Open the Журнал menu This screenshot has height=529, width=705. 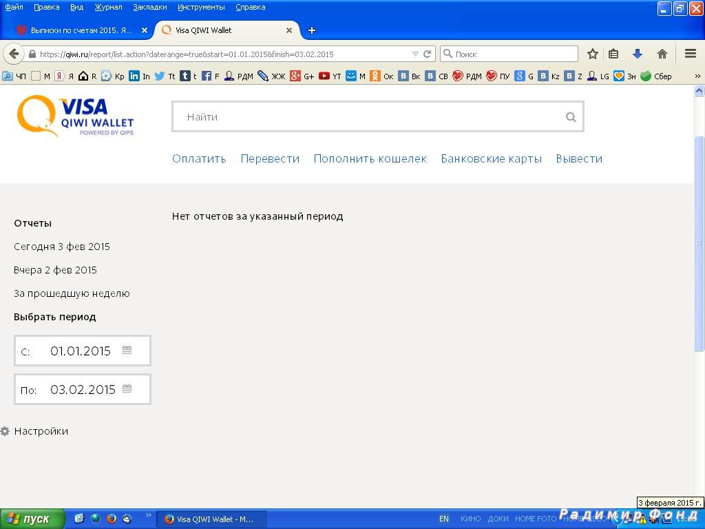[108, 7]
